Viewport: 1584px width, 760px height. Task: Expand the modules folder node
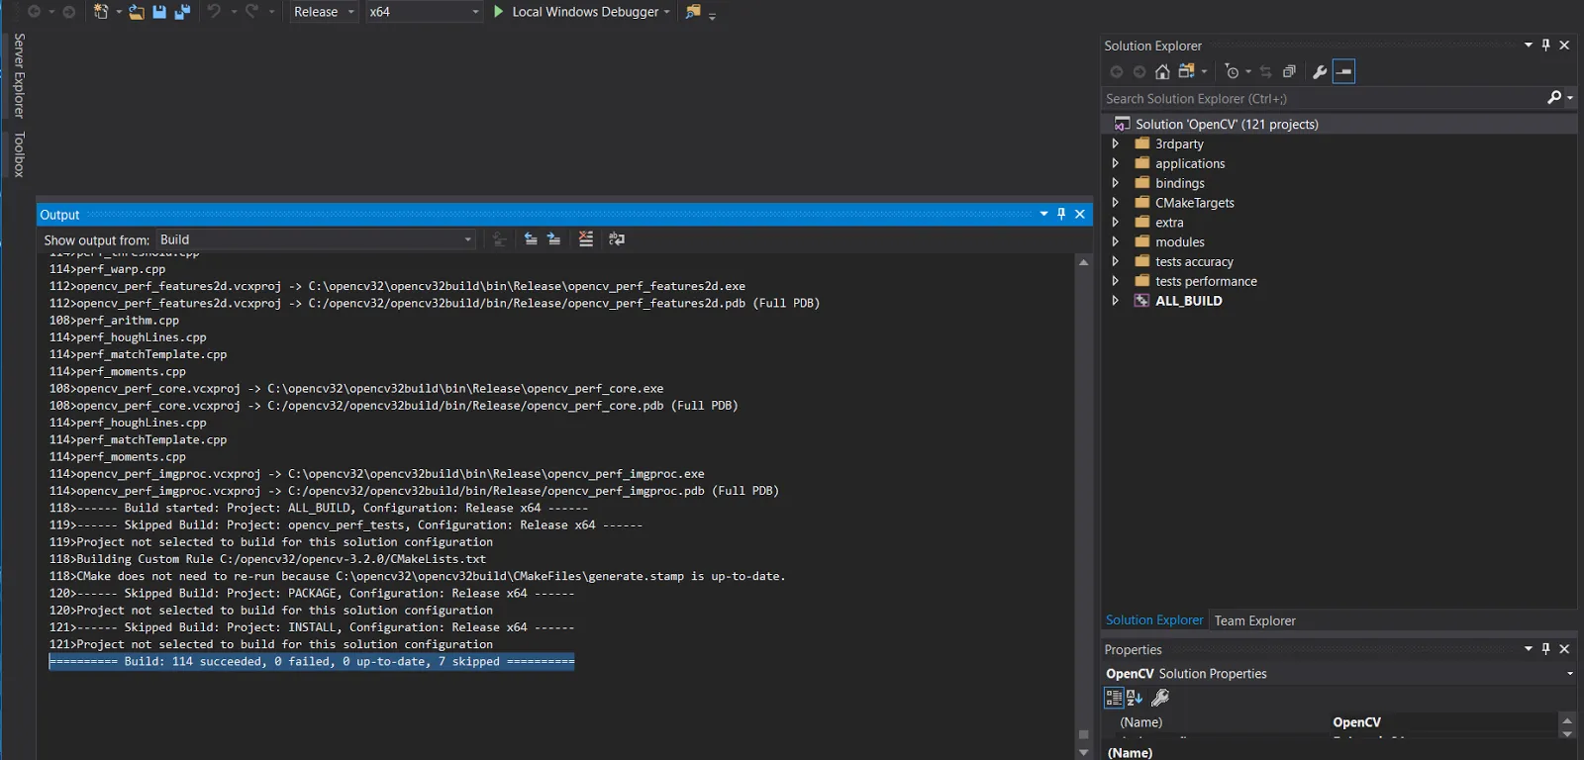(1116, 241)
